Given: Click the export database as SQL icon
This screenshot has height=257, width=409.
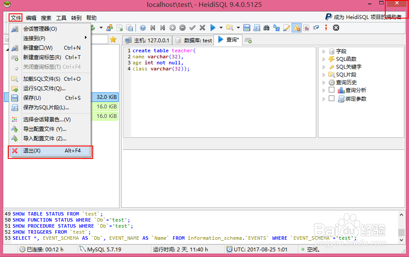Looking at the screenshot, I should tap(129, 28).
